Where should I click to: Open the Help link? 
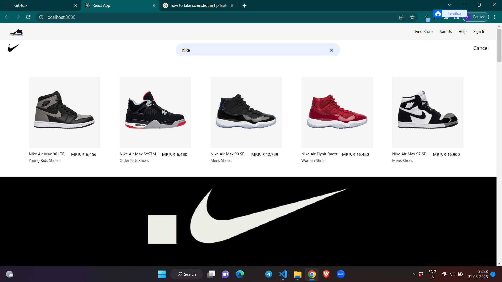click(x=463, y=32)
